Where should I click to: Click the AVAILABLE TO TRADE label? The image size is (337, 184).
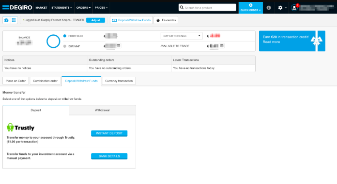tap(175, 46)
